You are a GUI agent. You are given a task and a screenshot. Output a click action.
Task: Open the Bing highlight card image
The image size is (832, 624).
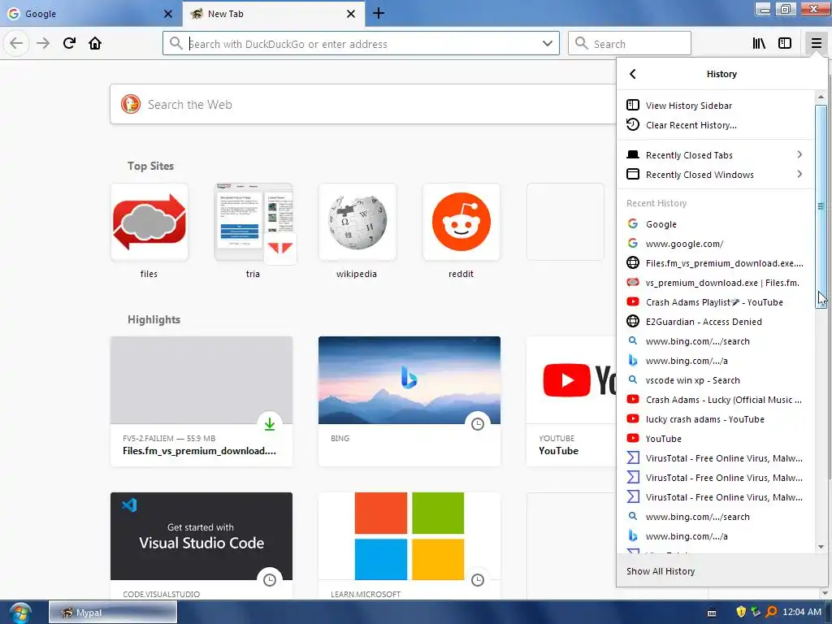click(x=409, y=380)
